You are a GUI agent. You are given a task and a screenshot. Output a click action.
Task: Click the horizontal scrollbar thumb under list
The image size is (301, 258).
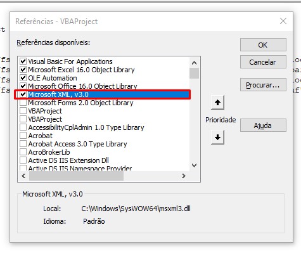click(76, 176)
